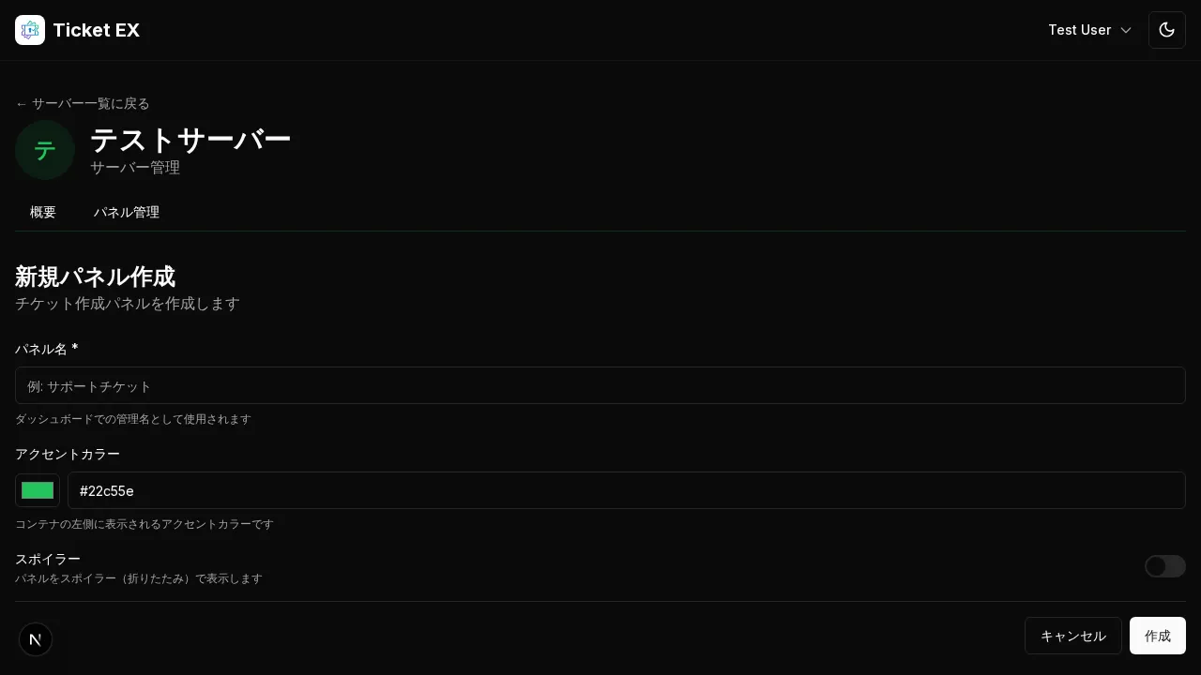Click the テストサーバー heading

point(190,140)
